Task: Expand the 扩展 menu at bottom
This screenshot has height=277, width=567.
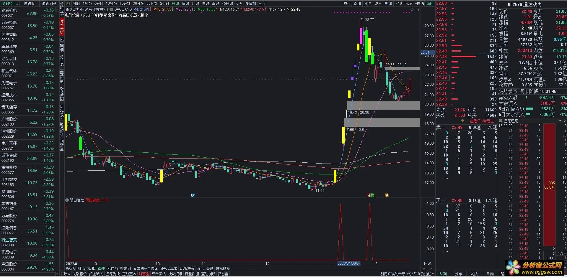Action: pos(65,274)
